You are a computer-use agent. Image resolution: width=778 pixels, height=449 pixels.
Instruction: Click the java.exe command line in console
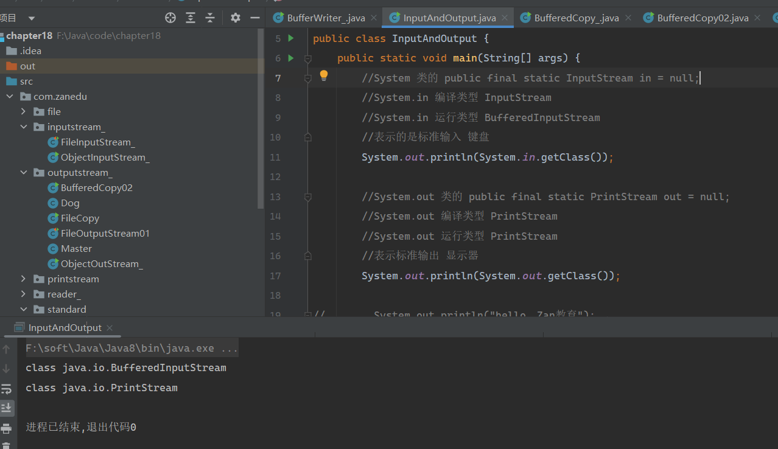tap(131, 349)
